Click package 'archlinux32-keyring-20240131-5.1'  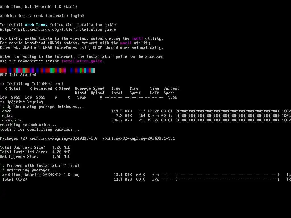138,139
